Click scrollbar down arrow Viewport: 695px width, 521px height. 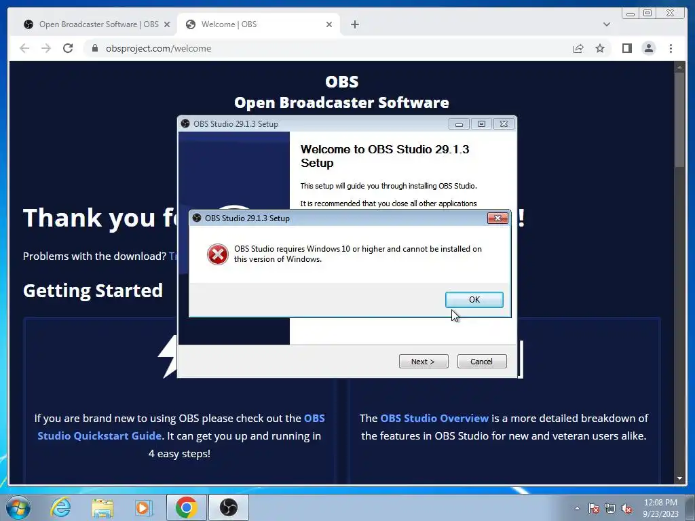click(679, 478)
